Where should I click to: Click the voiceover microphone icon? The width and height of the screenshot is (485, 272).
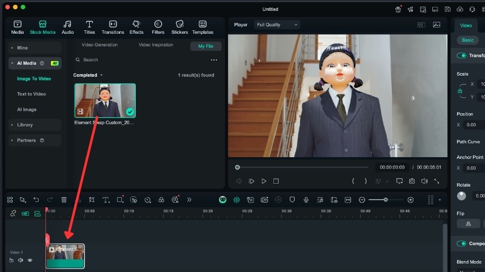point(306,200)
